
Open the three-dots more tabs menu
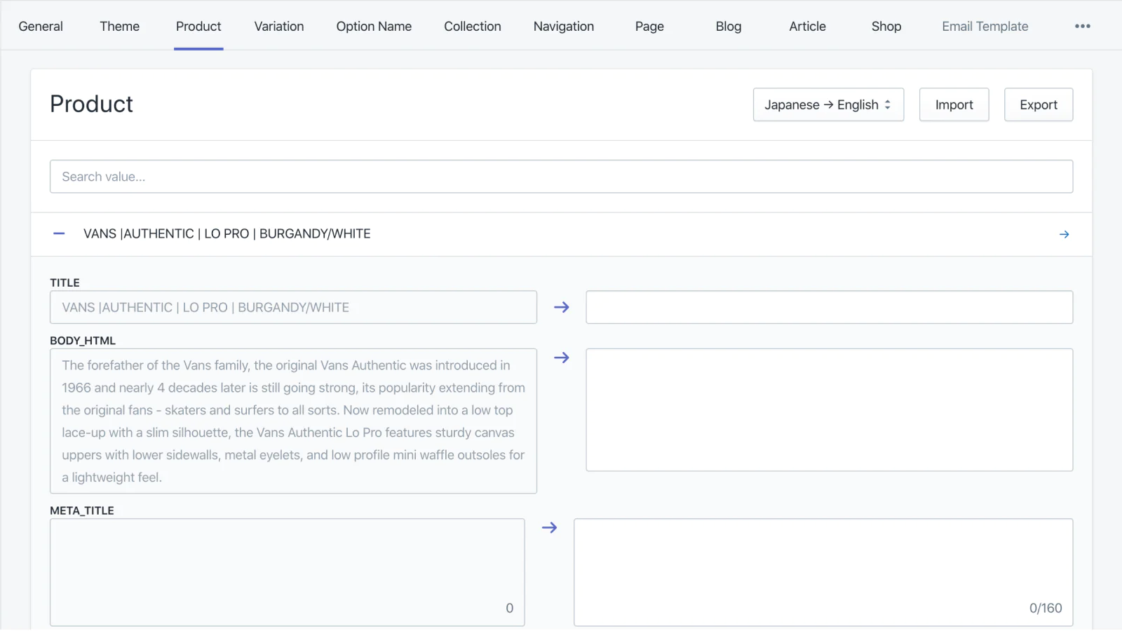coord(1082,26)
